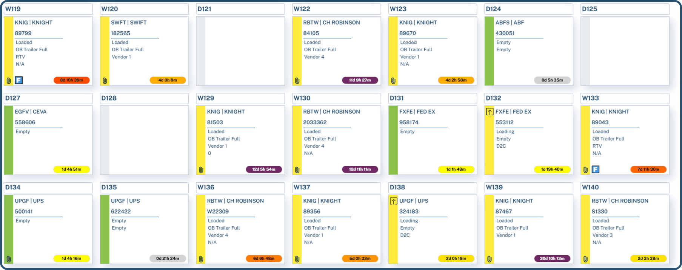Click the red 8d 10h 39m timer badge

click(72, 80)
